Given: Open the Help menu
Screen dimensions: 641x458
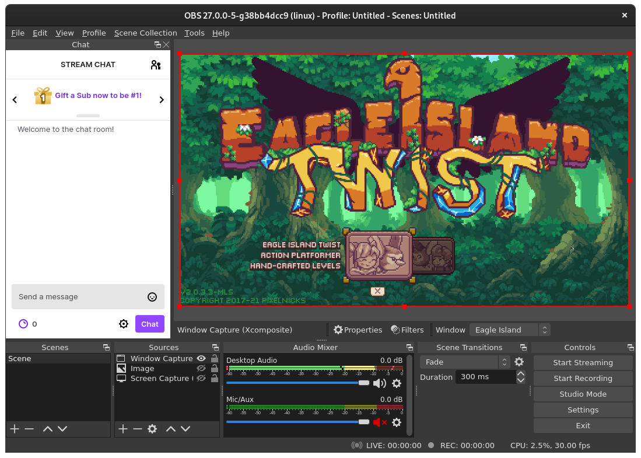Looking at the screenshot, I should (x=220, y=33).
